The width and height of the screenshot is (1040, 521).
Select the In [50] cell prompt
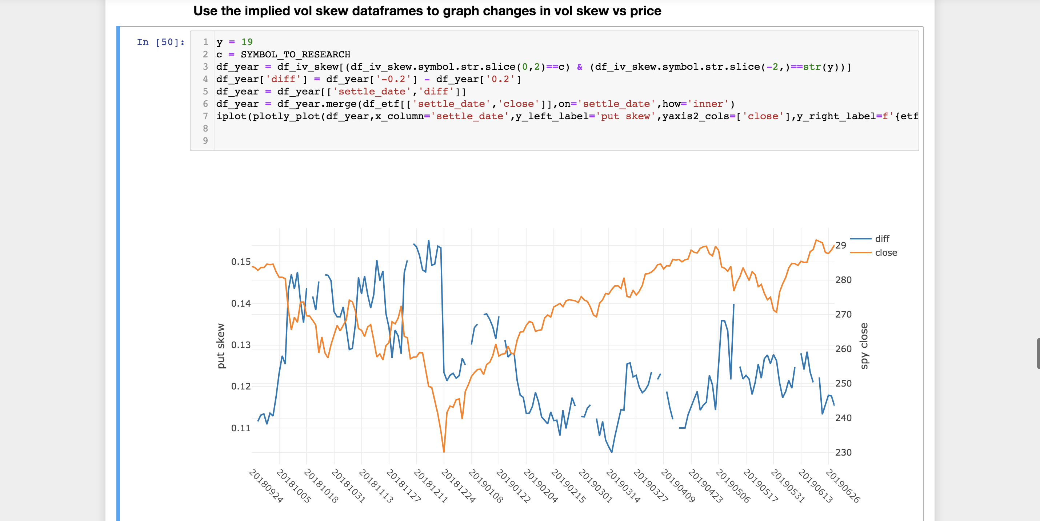pyautogui.click(x=160, y=42)
